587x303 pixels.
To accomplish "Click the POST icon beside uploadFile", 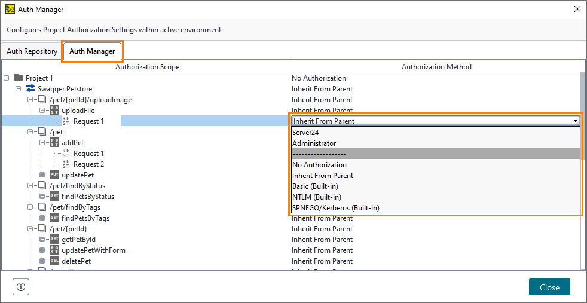I will pos(54,111).
